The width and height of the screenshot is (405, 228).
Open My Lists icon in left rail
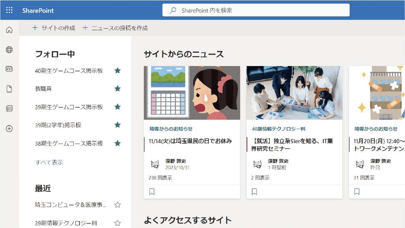9,108
